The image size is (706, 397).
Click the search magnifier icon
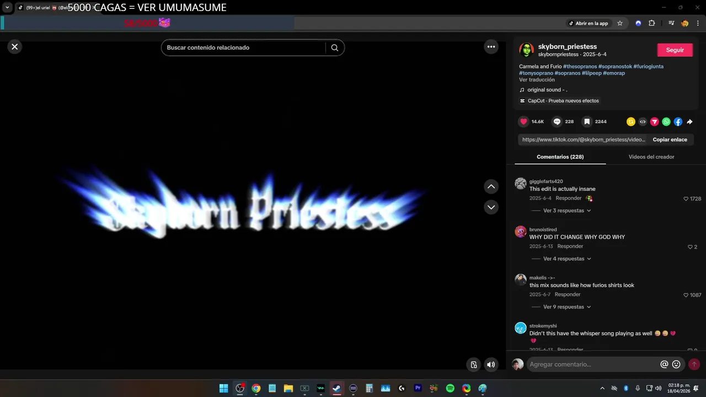coord(334,47)
